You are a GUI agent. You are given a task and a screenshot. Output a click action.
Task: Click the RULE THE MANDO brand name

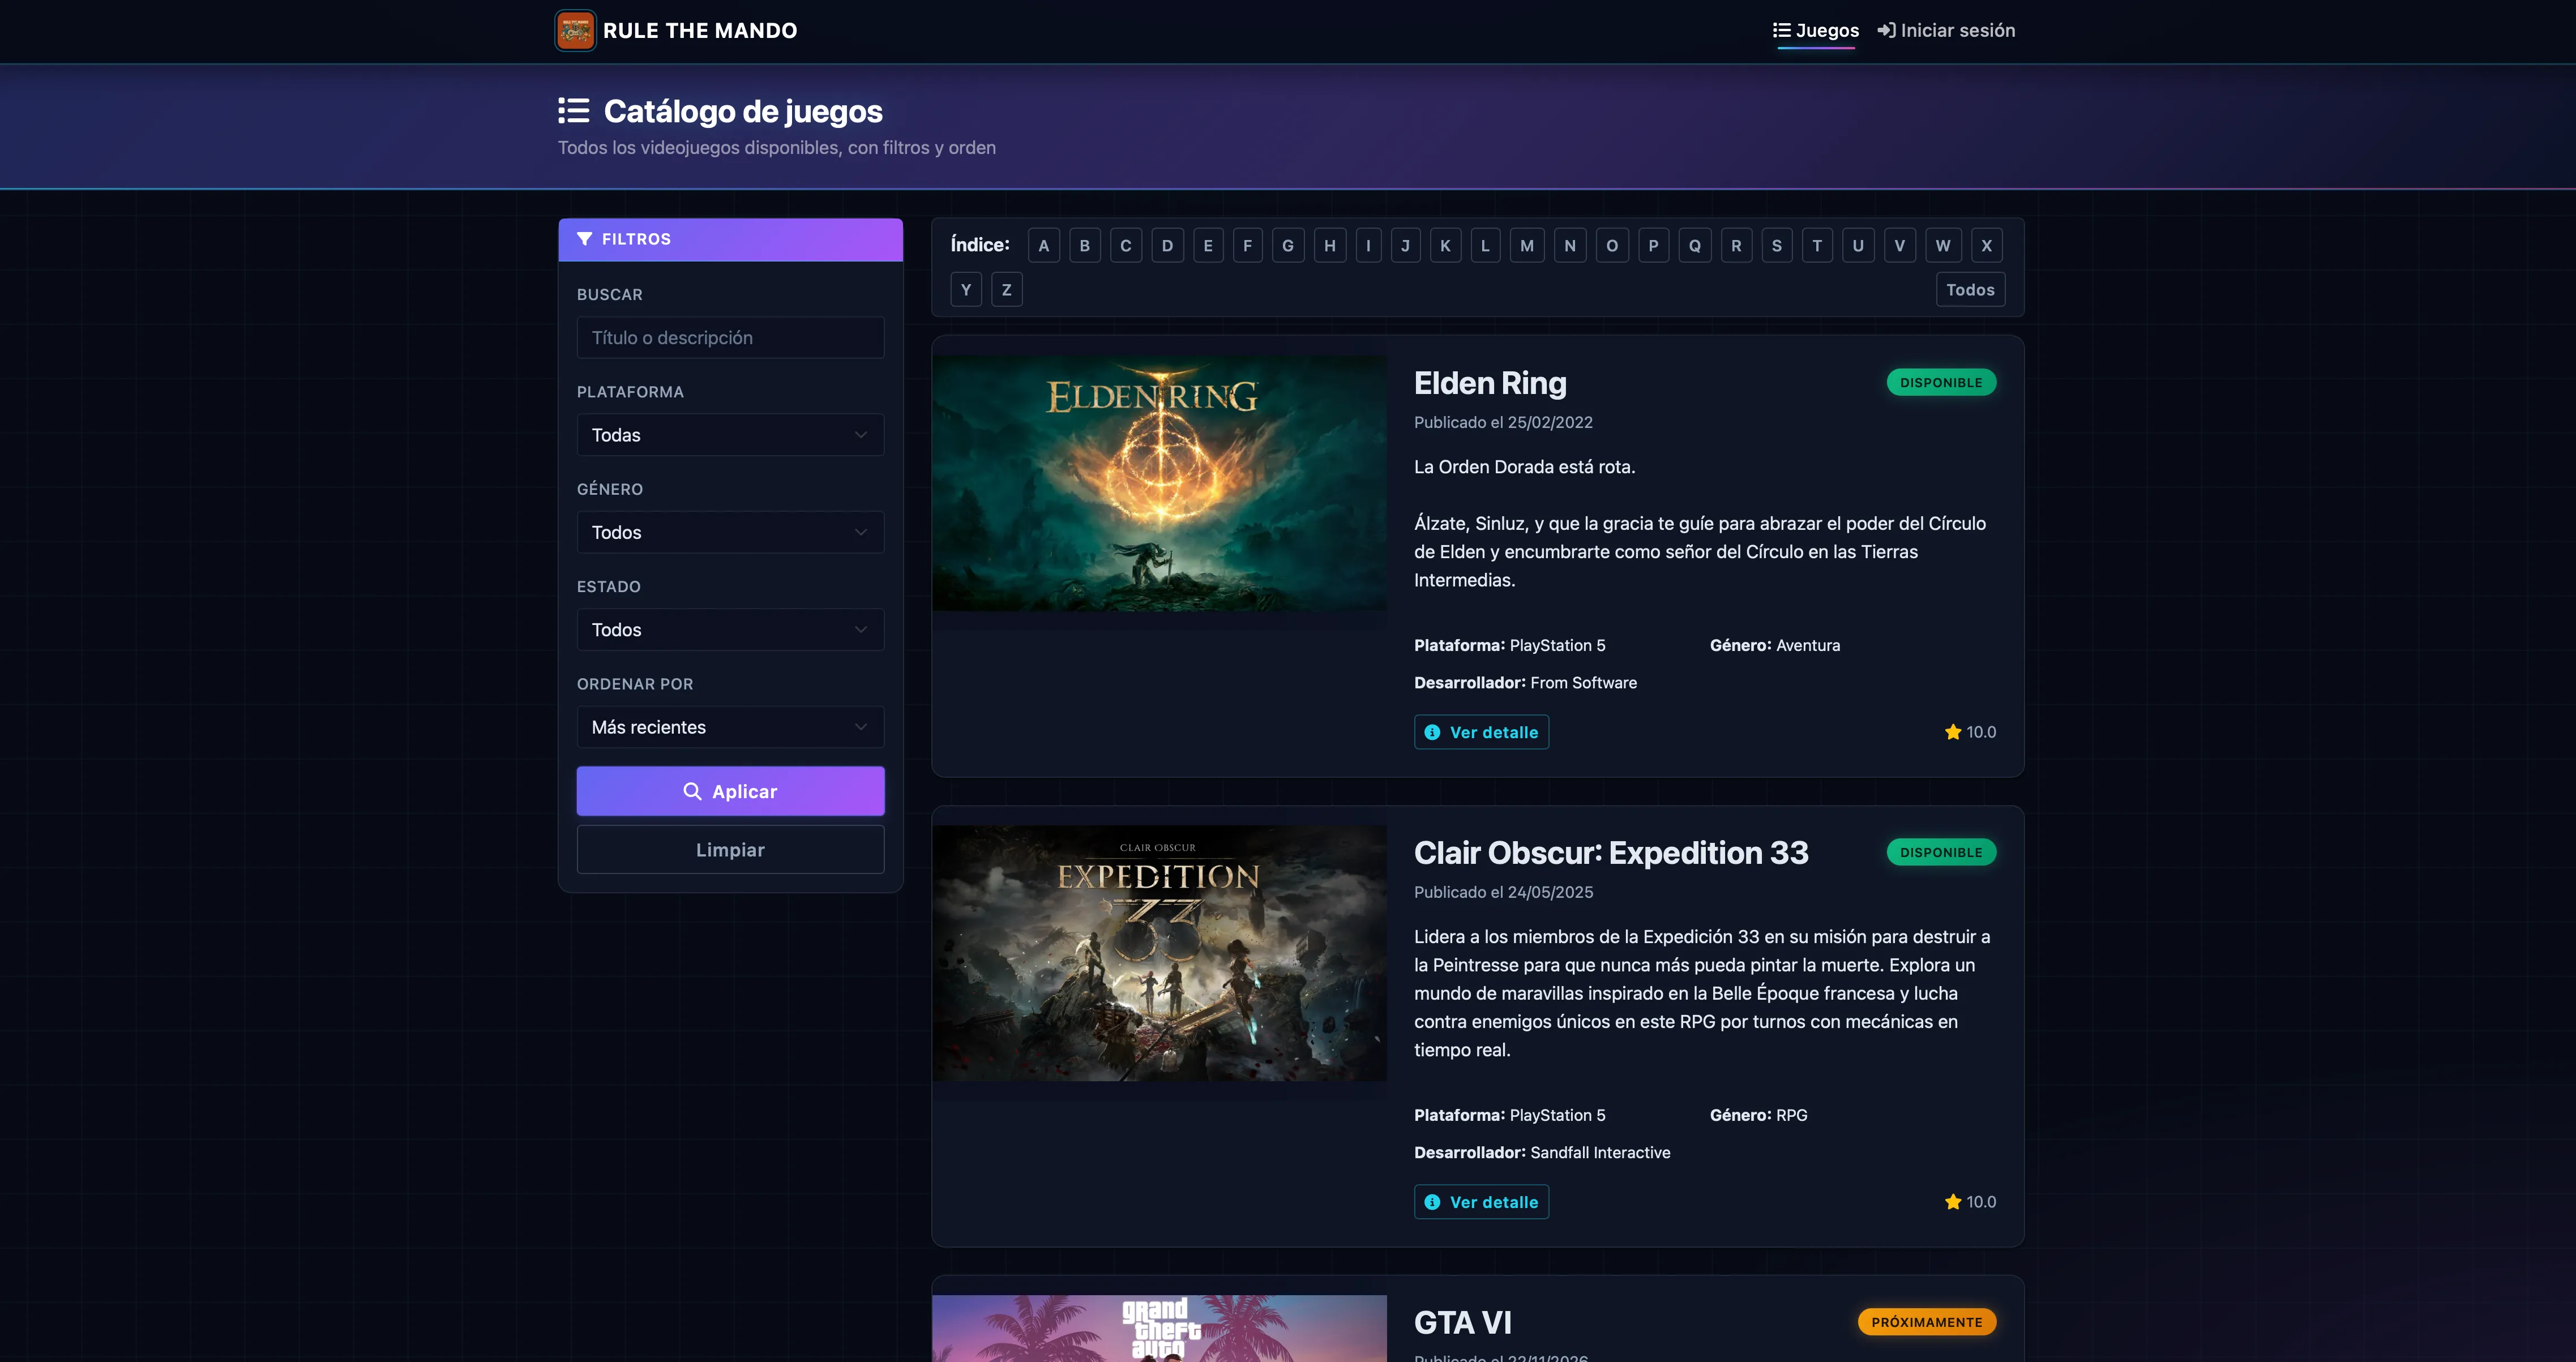(x=700, y=30)
